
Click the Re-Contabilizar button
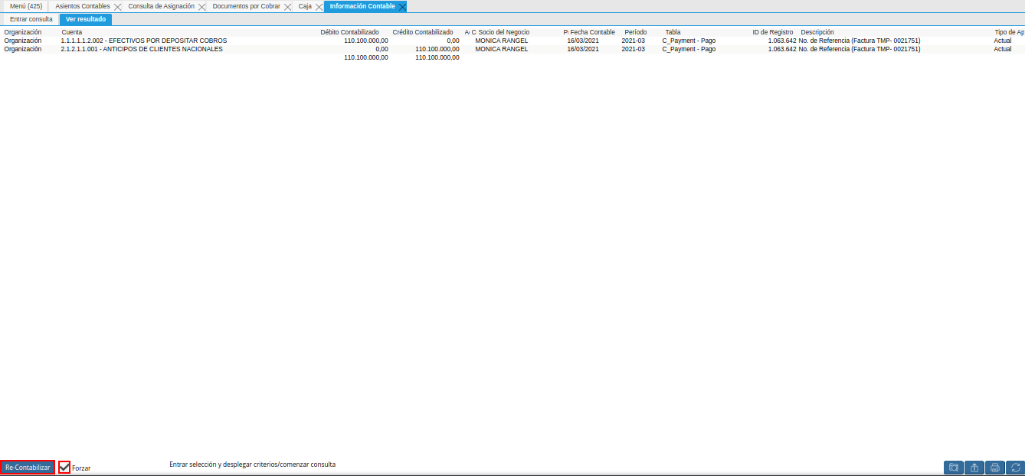28,467
